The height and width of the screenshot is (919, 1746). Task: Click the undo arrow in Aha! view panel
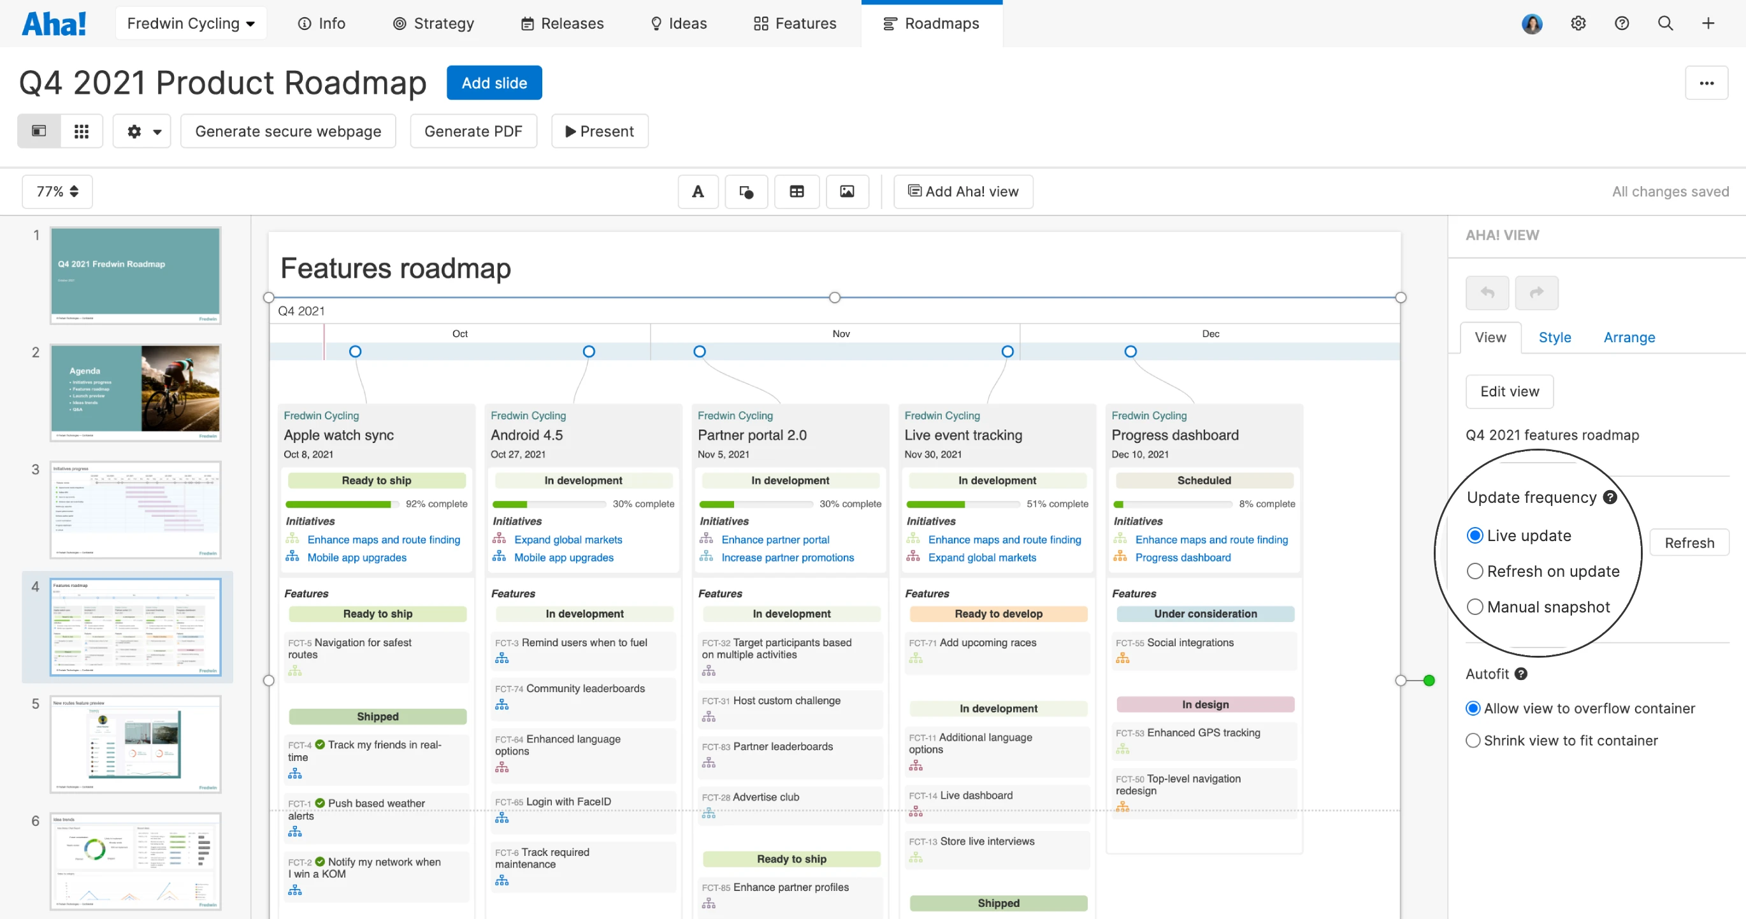[x=1487, y=293]
